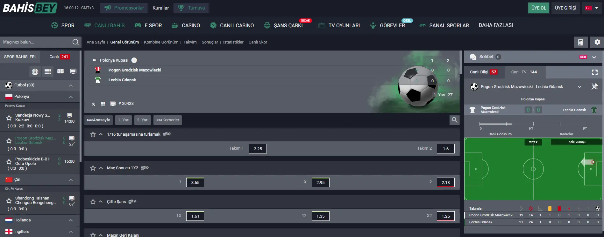The image size is (604, 237).
Task: Open the Sohbet chat bubble icon
Action: coord(473,57)
